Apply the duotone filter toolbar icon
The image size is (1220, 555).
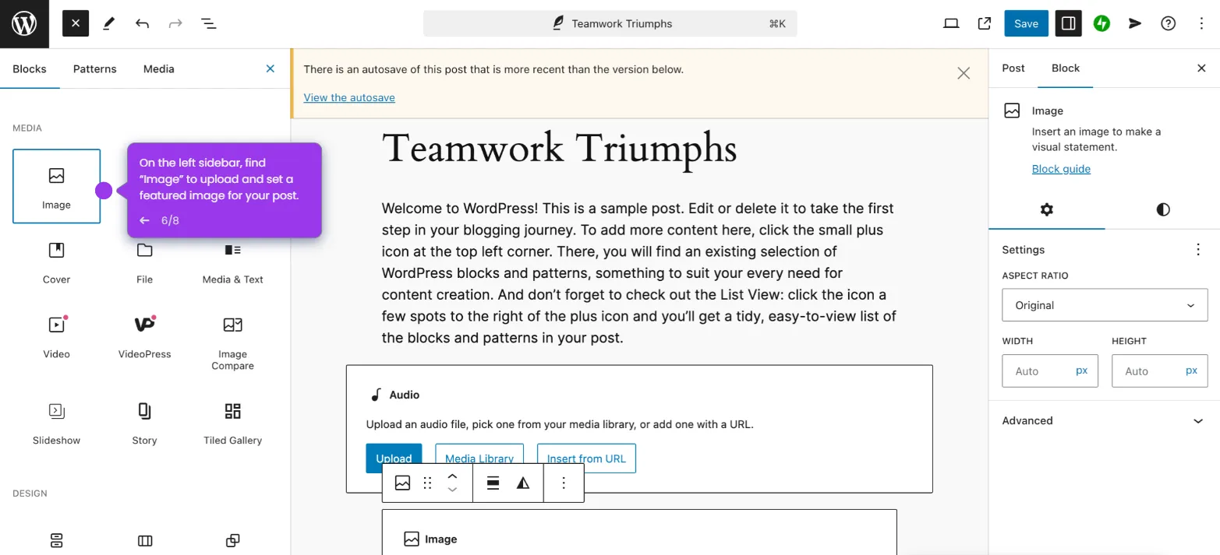point(523,483)
